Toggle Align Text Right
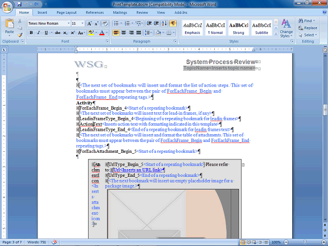The image size is (328, 246). click(x=131, y=33)
